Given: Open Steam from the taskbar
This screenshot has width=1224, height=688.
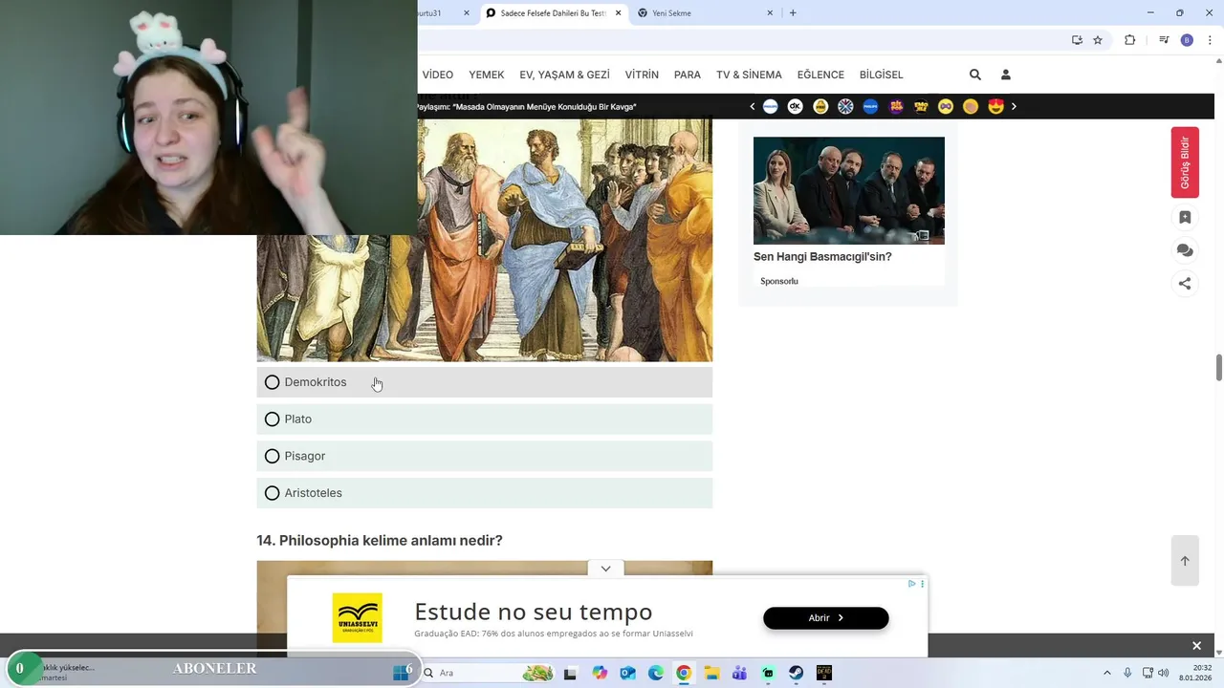Looking at the screenshot, I should pos(796,673).
